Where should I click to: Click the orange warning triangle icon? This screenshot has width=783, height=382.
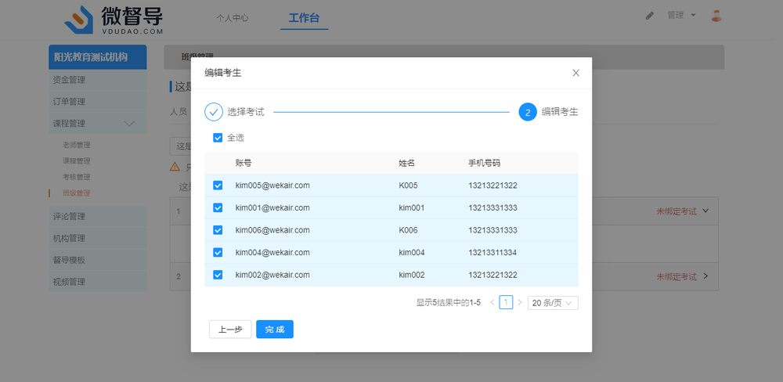tap(175, 166)
